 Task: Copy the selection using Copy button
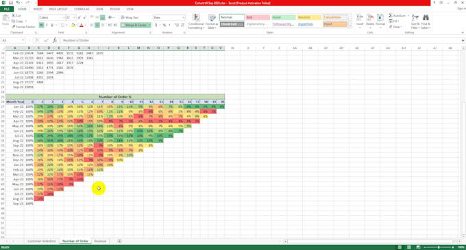click(18, 21)
